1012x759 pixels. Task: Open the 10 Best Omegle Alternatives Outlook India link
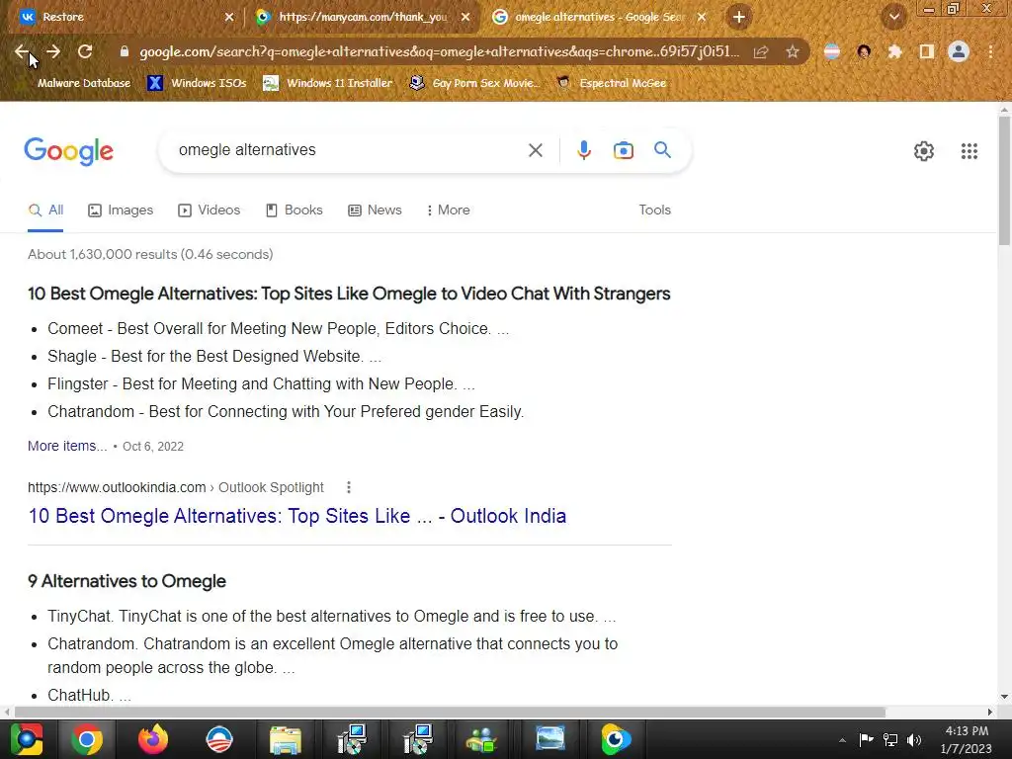click(296, 516)
